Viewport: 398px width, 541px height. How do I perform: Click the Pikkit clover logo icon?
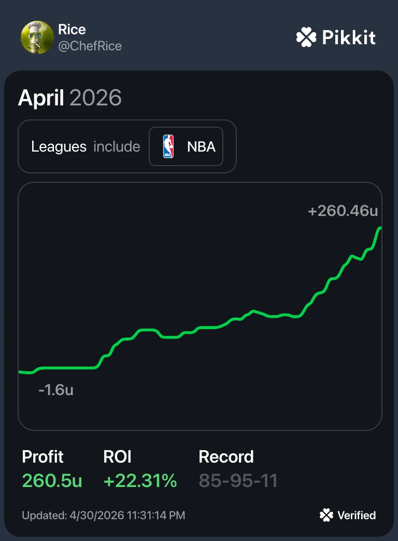click(306, 37)
